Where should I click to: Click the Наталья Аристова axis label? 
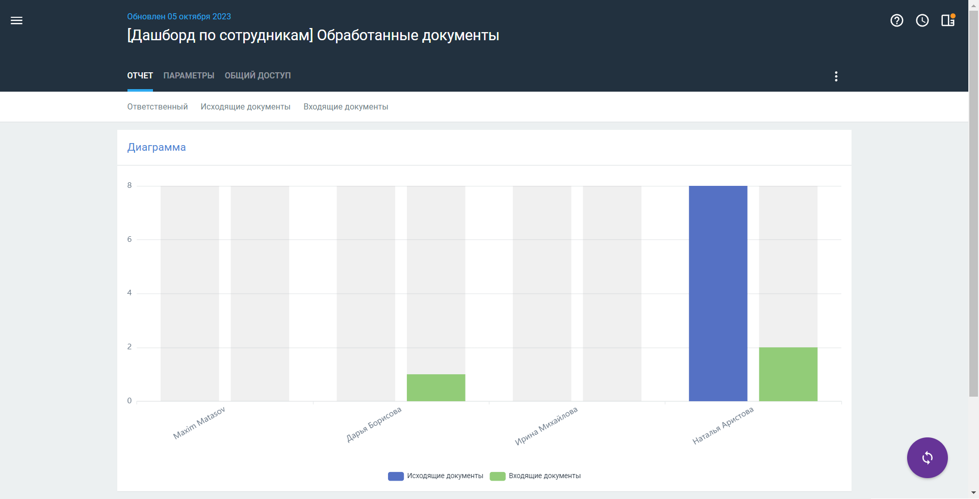723,425
